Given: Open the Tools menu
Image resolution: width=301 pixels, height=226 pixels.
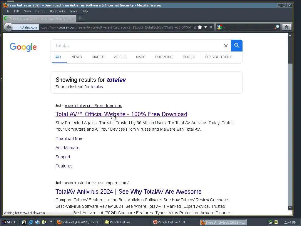Looking at the screenshot, I should (73, 11).
